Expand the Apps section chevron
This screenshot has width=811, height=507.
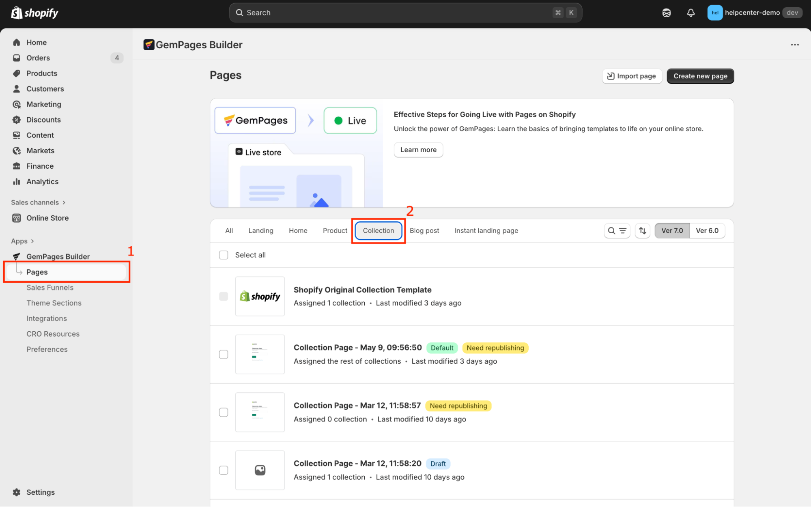pyautogui.click(x=32, y=241)
